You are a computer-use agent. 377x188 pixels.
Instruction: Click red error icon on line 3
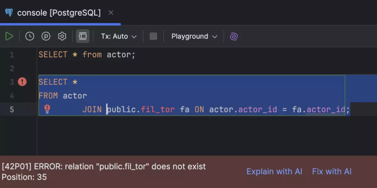point(22,82)
